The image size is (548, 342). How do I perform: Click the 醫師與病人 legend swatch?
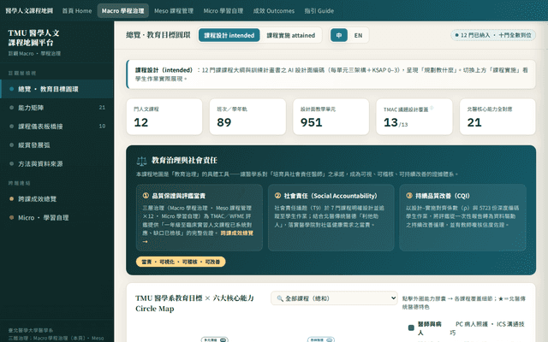tap(411, 327)
